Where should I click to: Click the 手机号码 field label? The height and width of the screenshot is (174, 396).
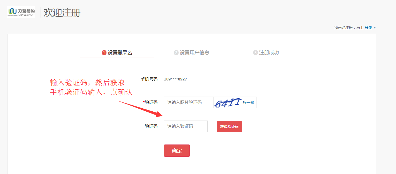click(x=149, y=79)
